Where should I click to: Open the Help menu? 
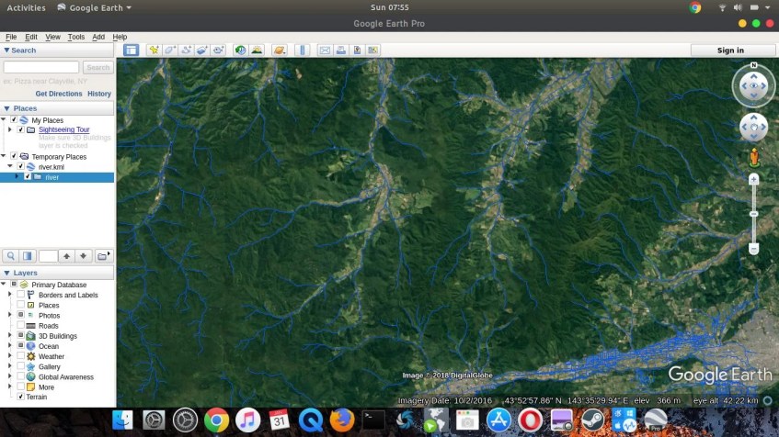120,37
